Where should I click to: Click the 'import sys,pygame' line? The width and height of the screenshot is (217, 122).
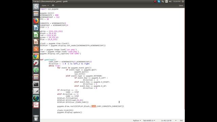49,9
